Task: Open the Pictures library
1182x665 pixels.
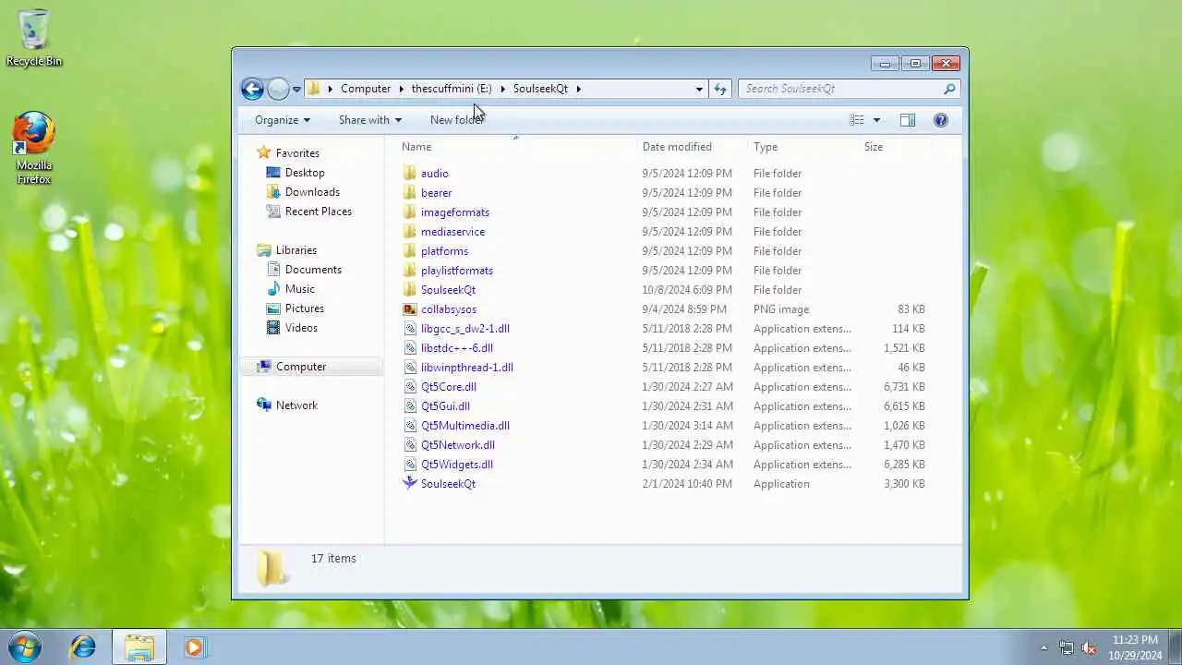Action: point(305,308)
